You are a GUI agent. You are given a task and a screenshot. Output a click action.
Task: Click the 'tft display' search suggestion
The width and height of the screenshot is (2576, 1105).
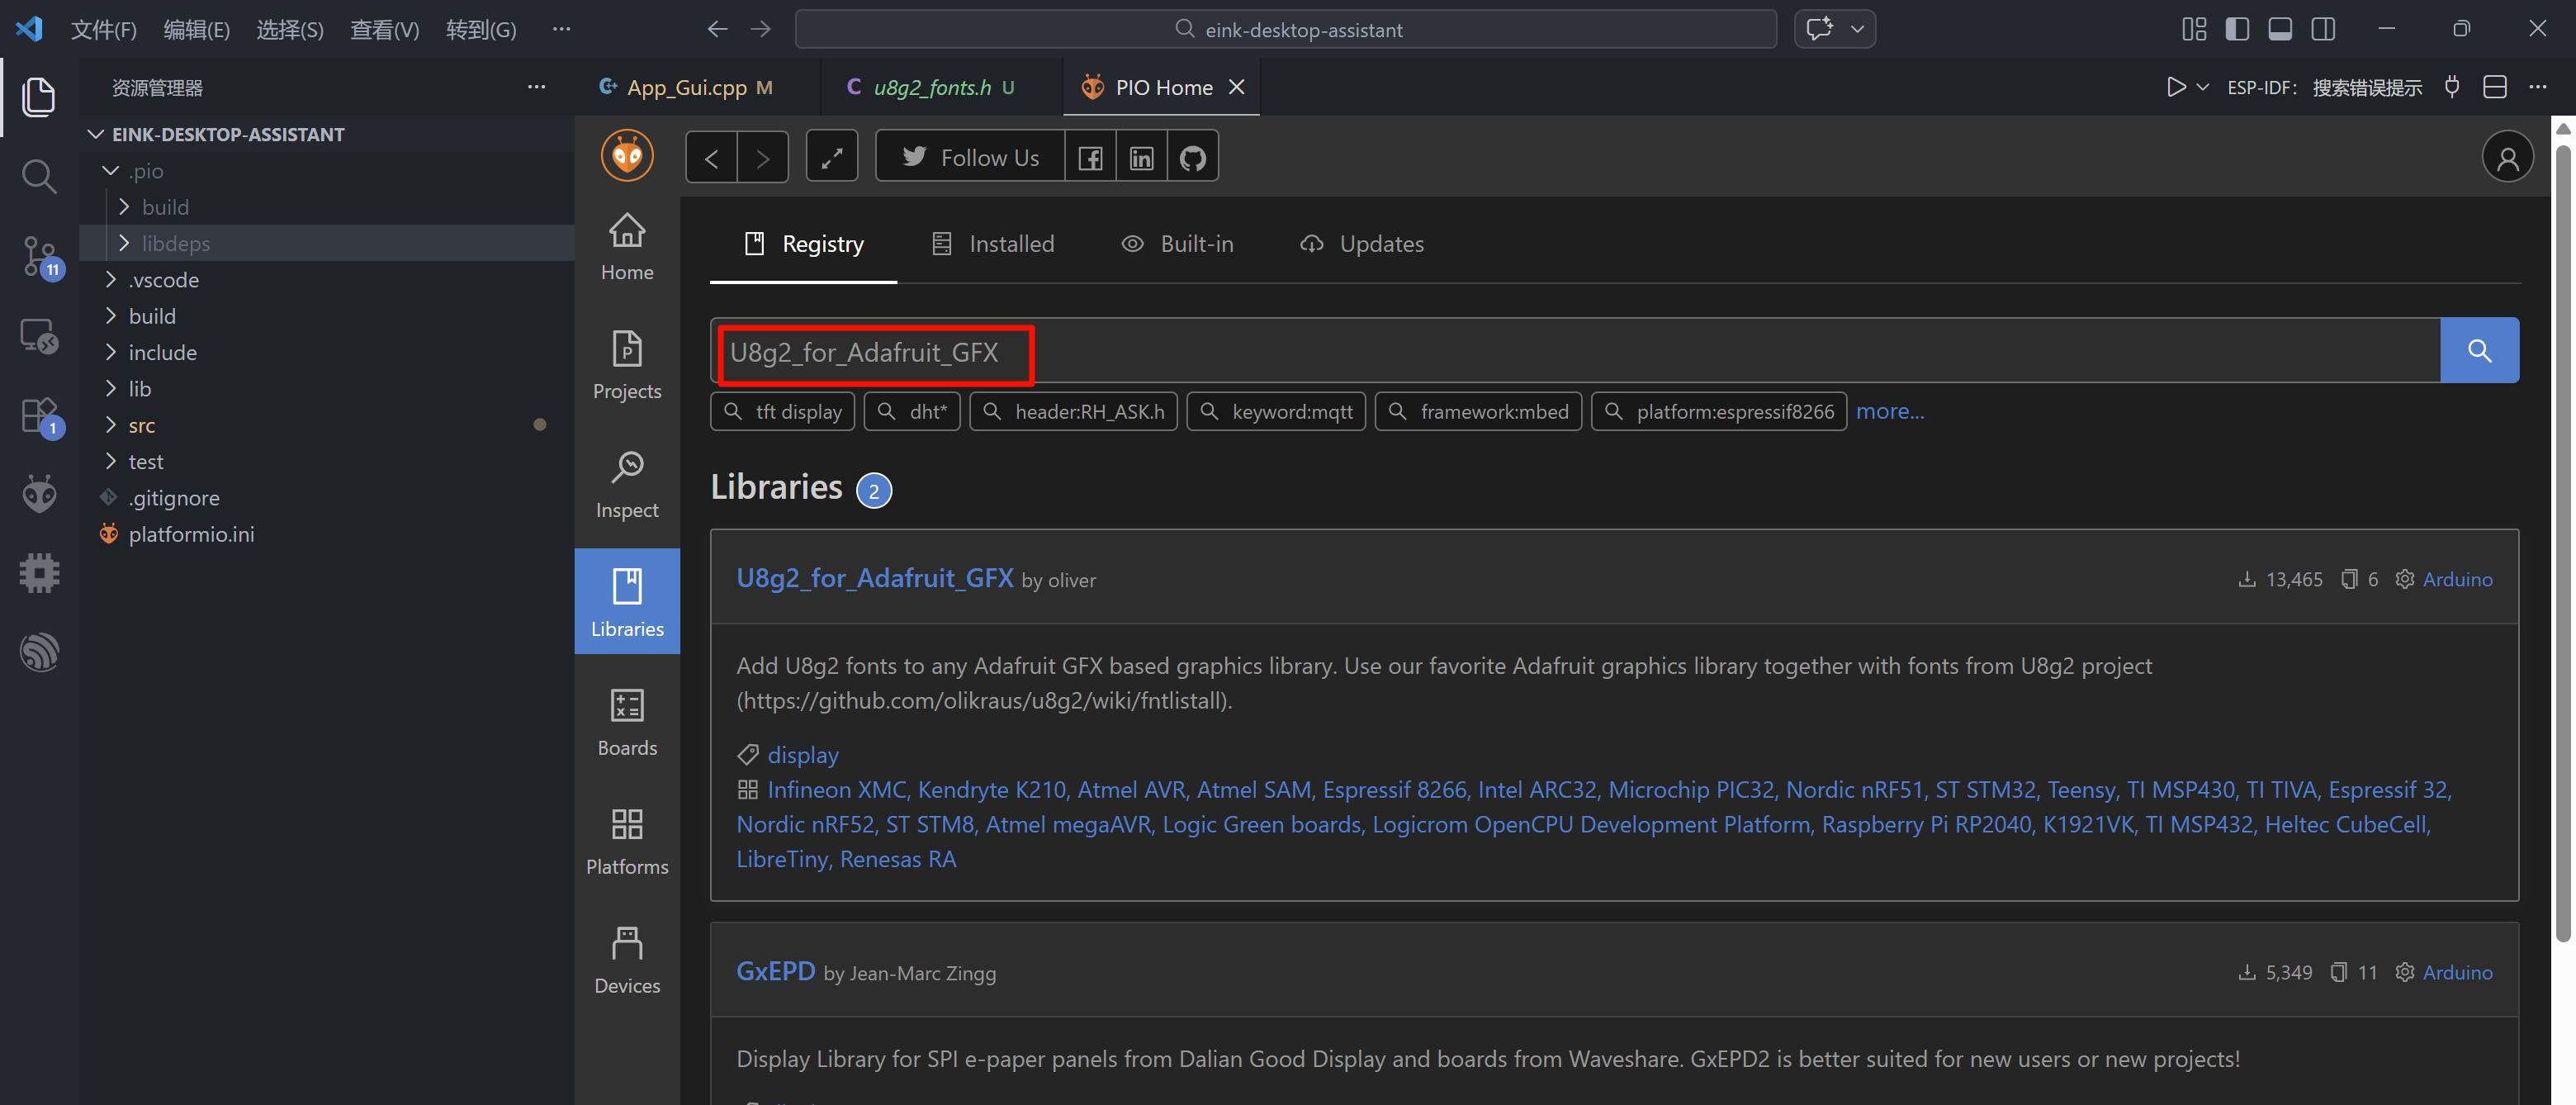pyautogui.click(x=783, y=412)
